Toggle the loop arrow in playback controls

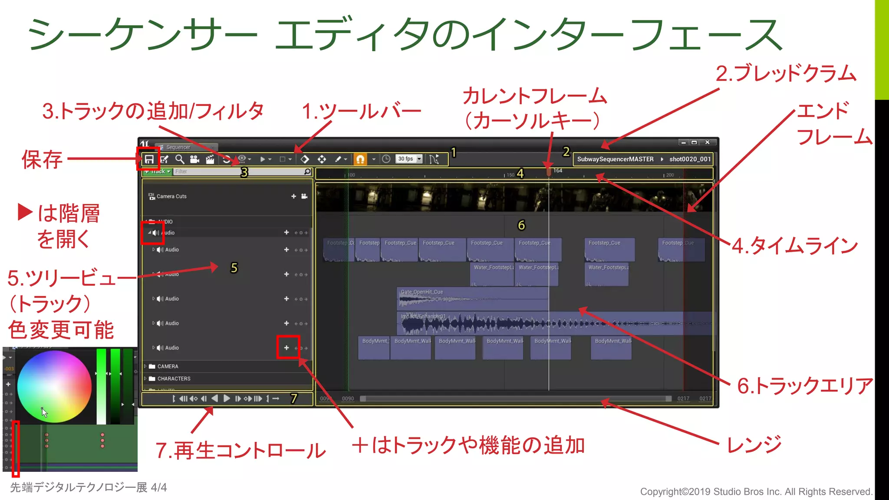click(x=276, y=398)
